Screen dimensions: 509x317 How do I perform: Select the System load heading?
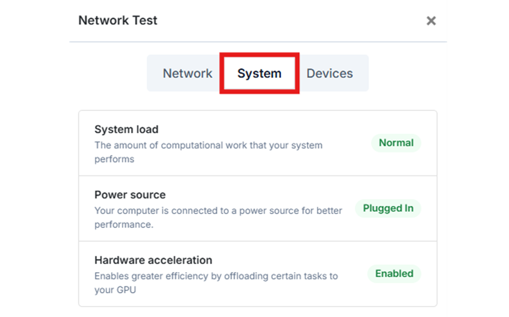[126, 129]
